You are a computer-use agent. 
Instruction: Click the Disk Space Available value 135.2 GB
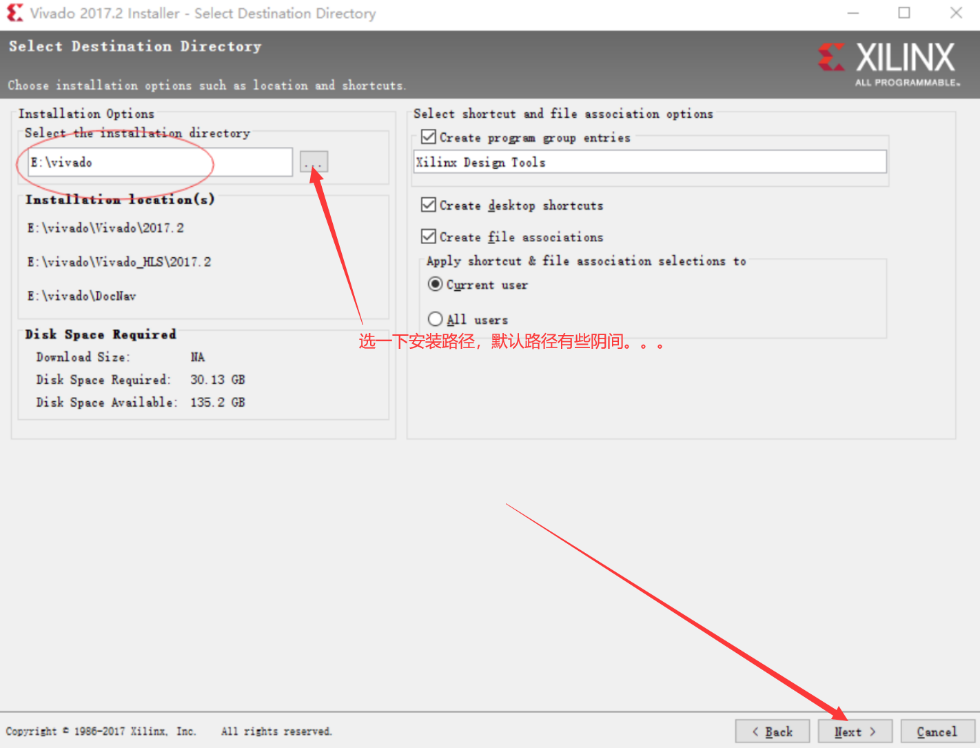click(x=217, y=402)
